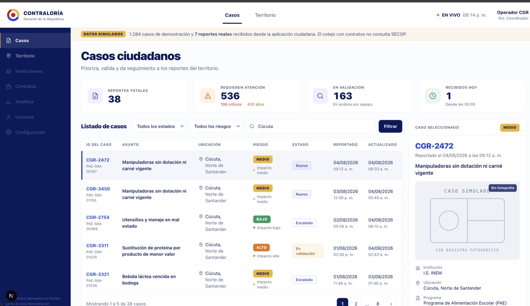
Task: Click the Sin fotografía tag
Action: (503, 188)
